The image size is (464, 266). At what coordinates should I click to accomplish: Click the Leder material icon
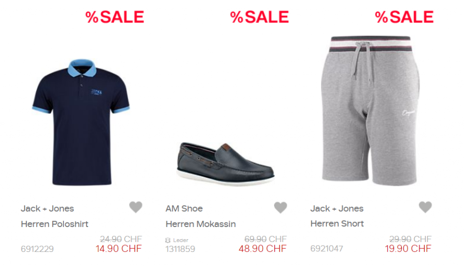(x=168, y=240)
